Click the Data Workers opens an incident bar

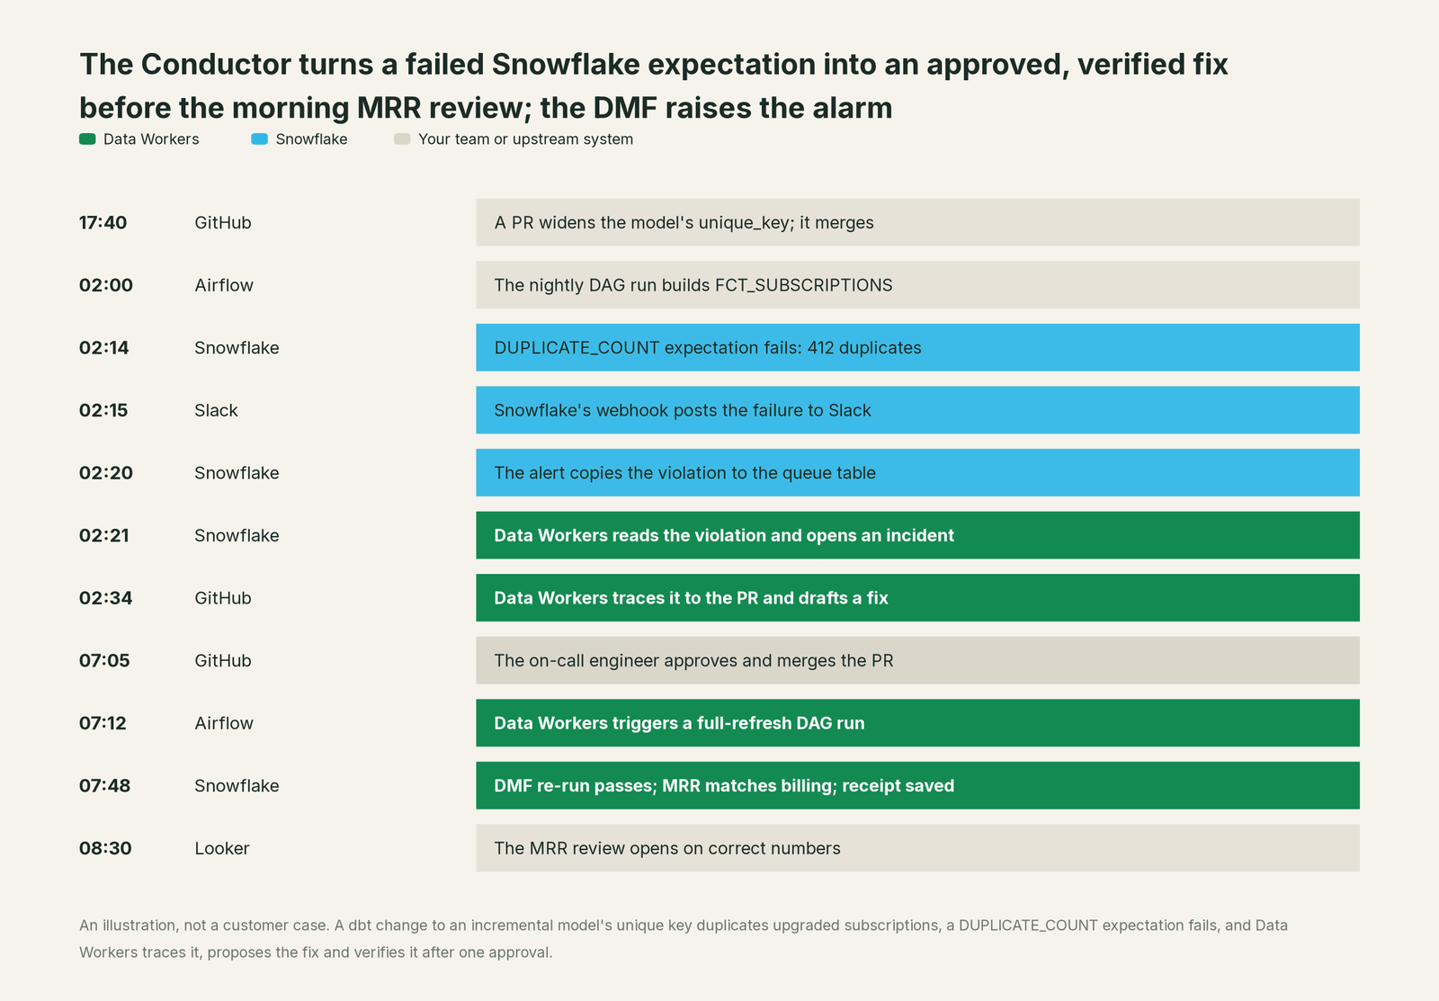(x=917, y=535)
